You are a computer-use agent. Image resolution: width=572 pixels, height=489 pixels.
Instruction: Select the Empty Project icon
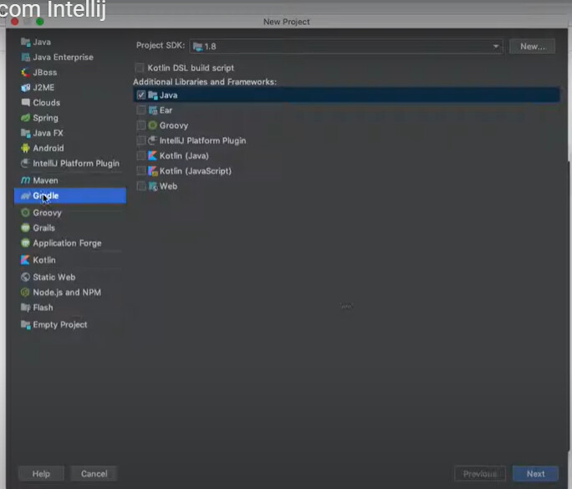pyautogui.click(x=26, y=324)
